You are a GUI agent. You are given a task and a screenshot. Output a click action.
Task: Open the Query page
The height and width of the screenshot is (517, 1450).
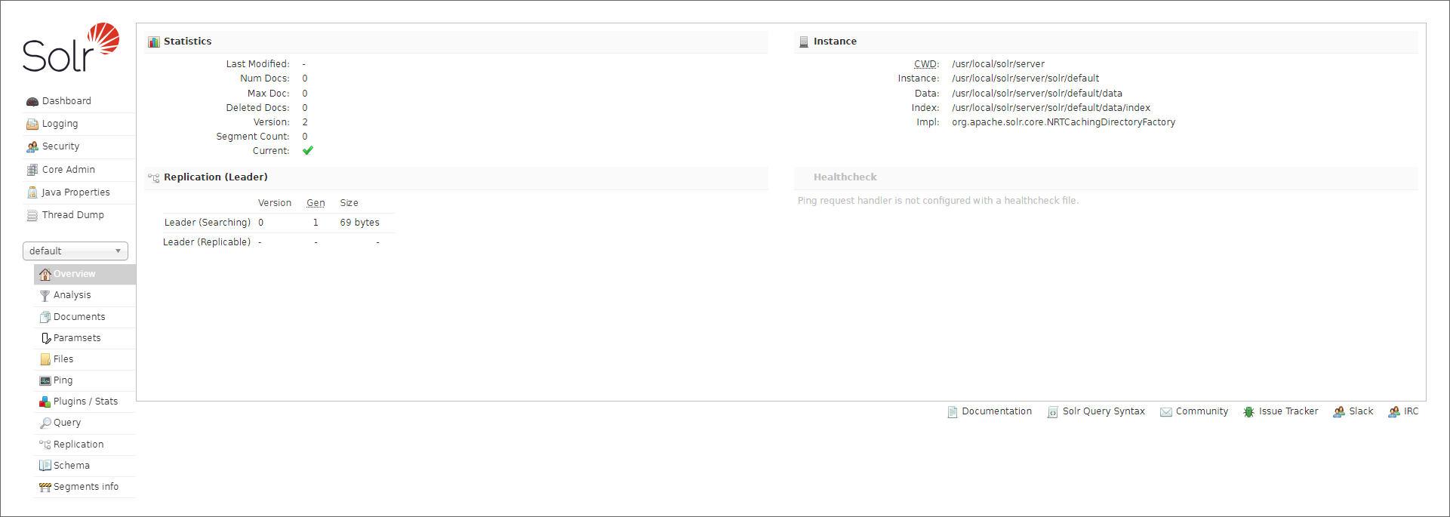[x=67, y=423]
